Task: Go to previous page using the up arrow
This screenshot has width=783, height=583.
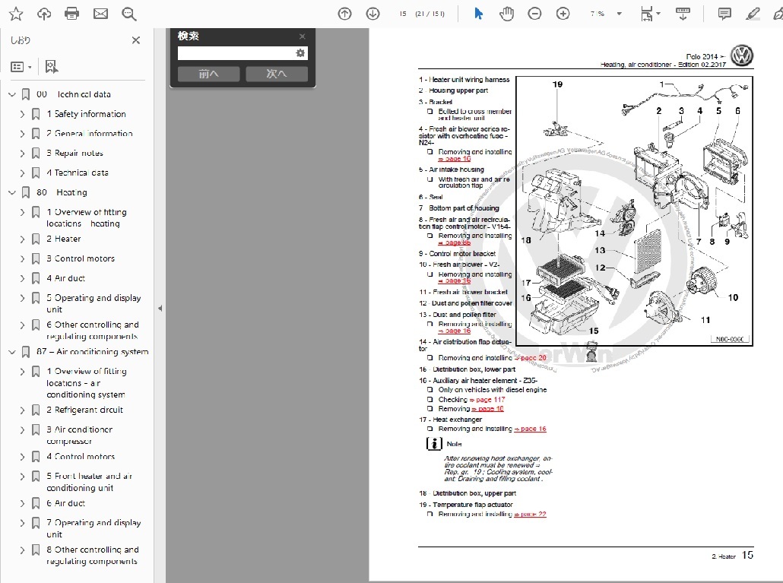Action: (344, 14)
